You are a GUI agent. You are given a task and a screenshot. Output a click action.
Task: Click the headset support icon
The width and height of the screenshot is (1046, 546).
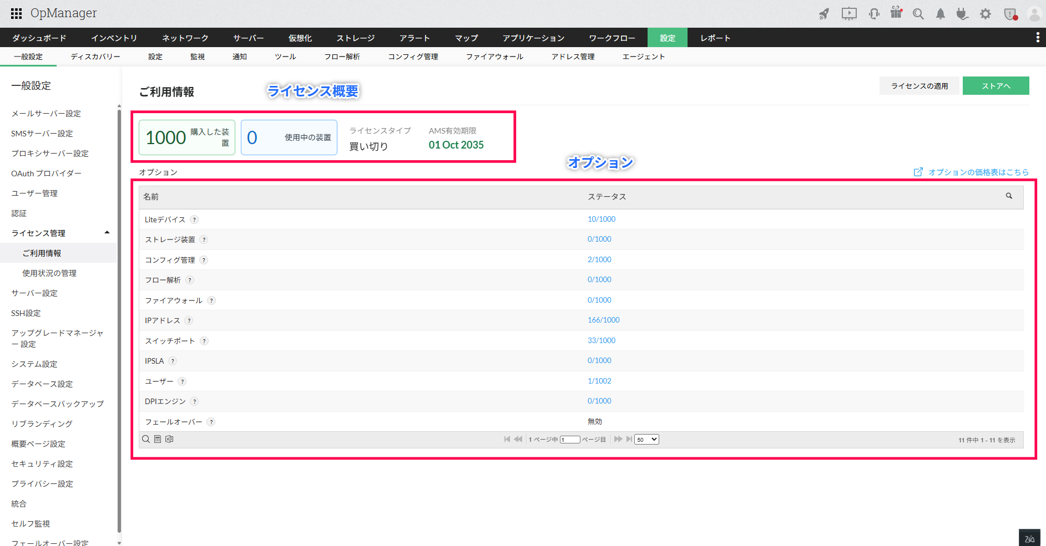874,14
